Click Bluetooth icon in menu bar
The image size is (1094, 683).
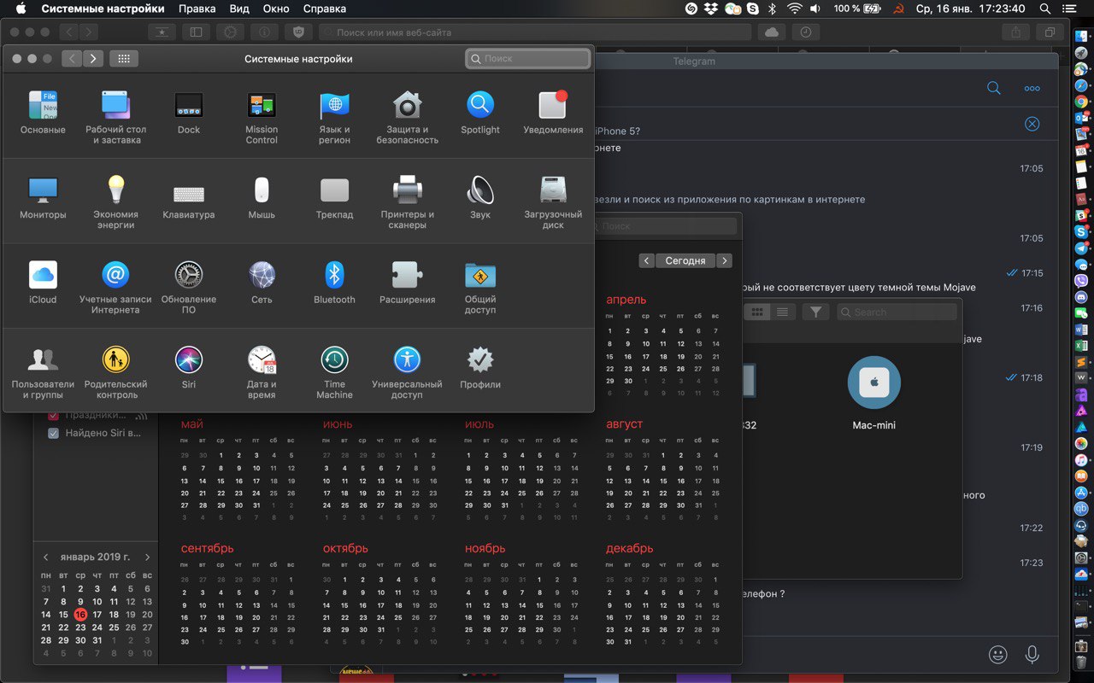772,9
